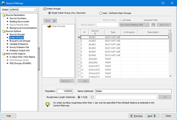Viewport: 177px width, 120px height.
Task: Click the red bullet beside Variable Emissions
Action: point(7,44)
